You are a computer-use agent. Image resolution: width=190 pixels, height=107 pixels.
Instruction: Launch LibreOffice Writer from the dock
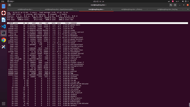pos(4,20)
